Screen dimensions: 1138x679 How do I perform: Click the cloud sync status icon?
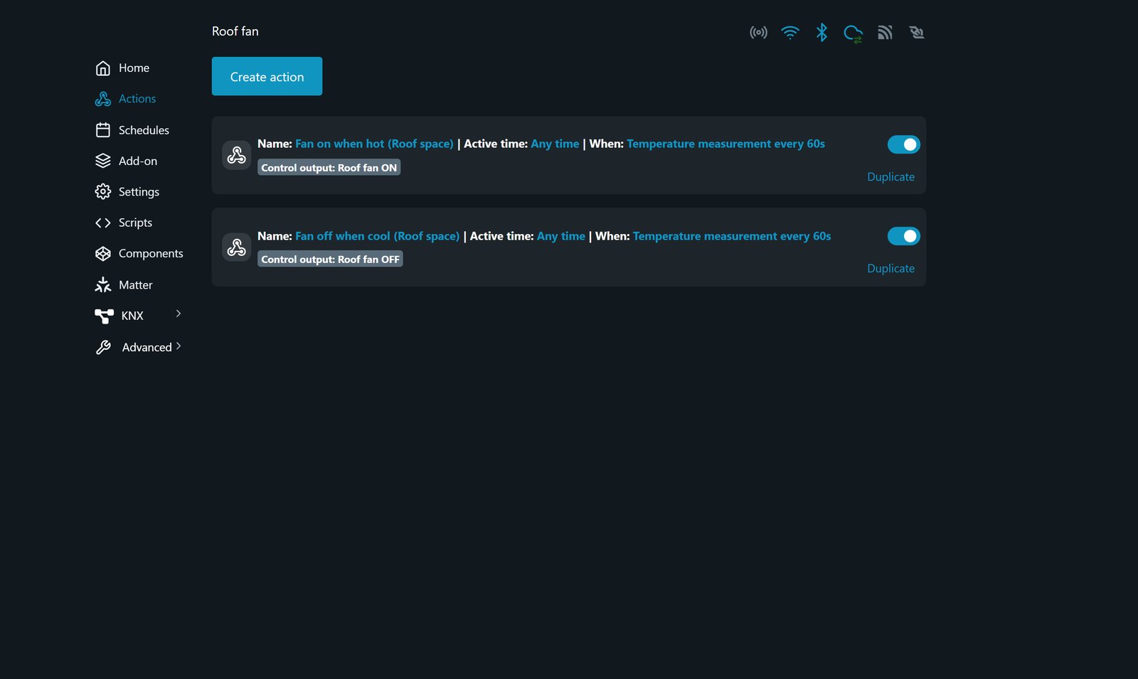pyautogui.click(x=853, y=33)
